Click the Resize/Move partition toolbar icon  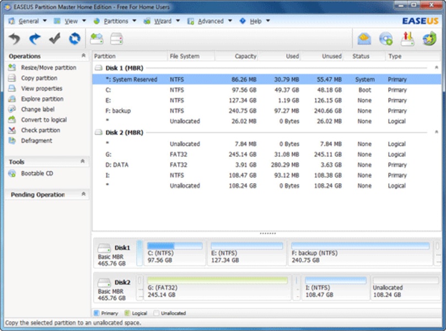tap(97, 39)
